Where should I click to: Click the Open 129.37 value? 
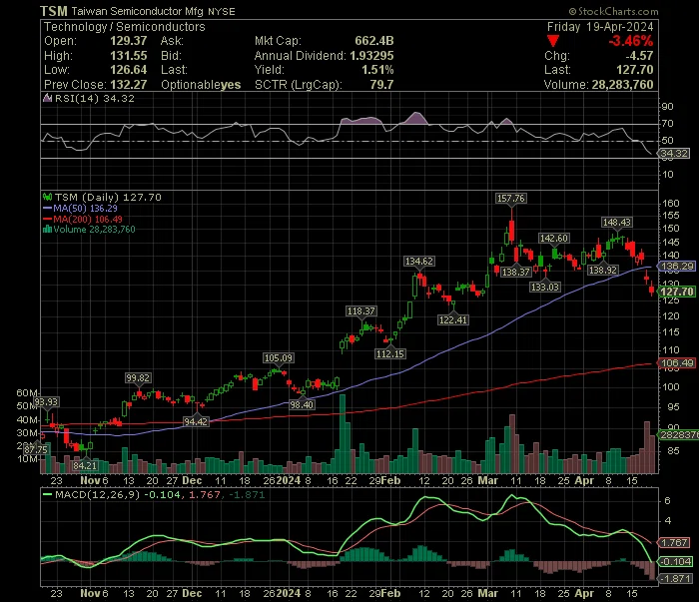(x=129, y=41)
